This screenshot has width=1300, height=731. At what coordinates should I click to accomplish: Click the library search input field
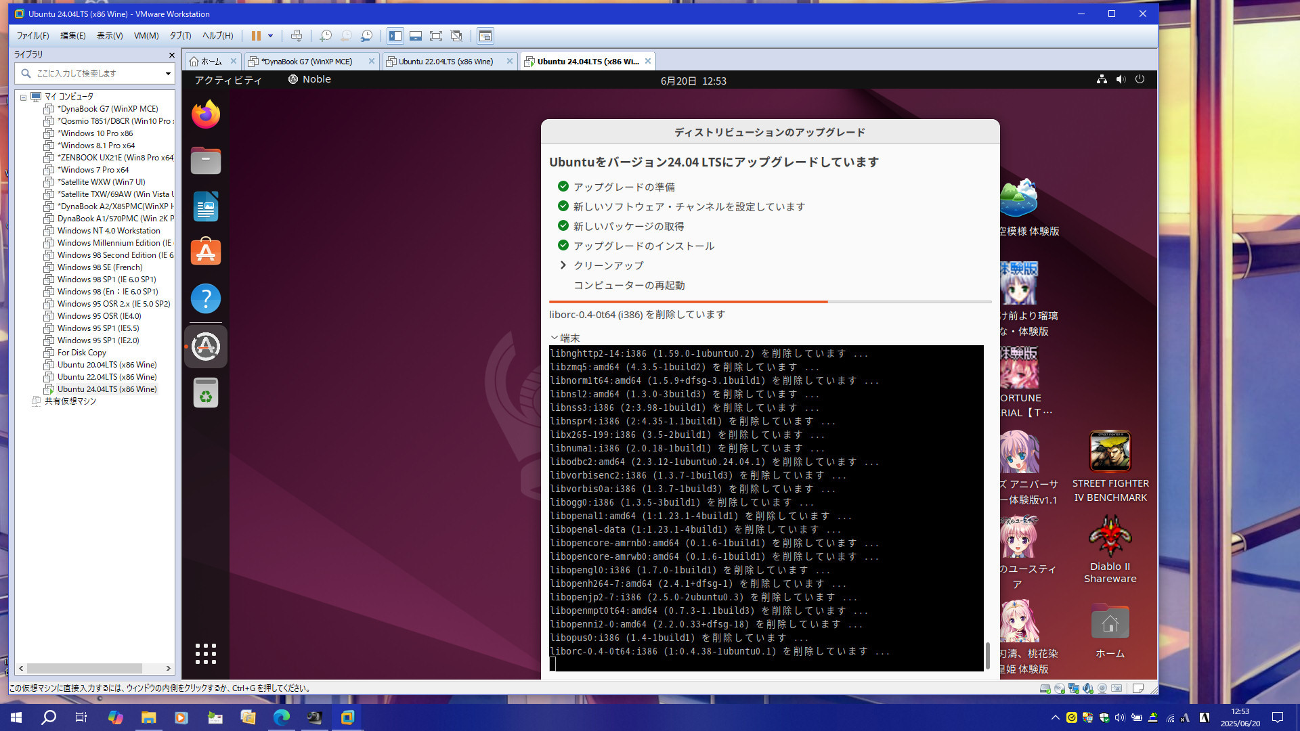[95, 73]
